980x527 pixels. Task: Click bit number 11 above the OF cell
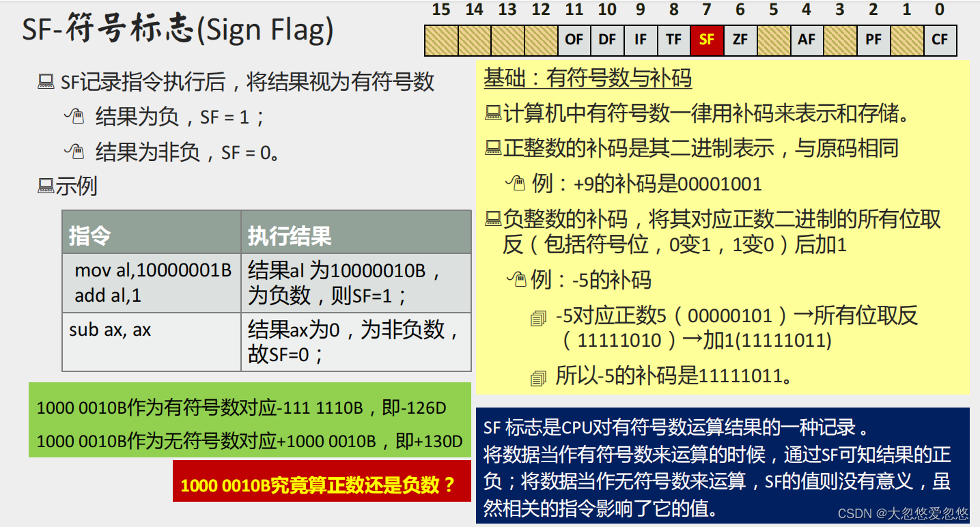[574, 10]
